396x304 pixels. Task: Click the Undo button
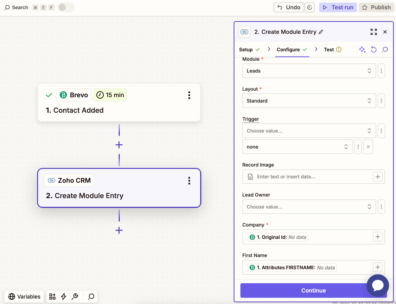click(289, 7)
